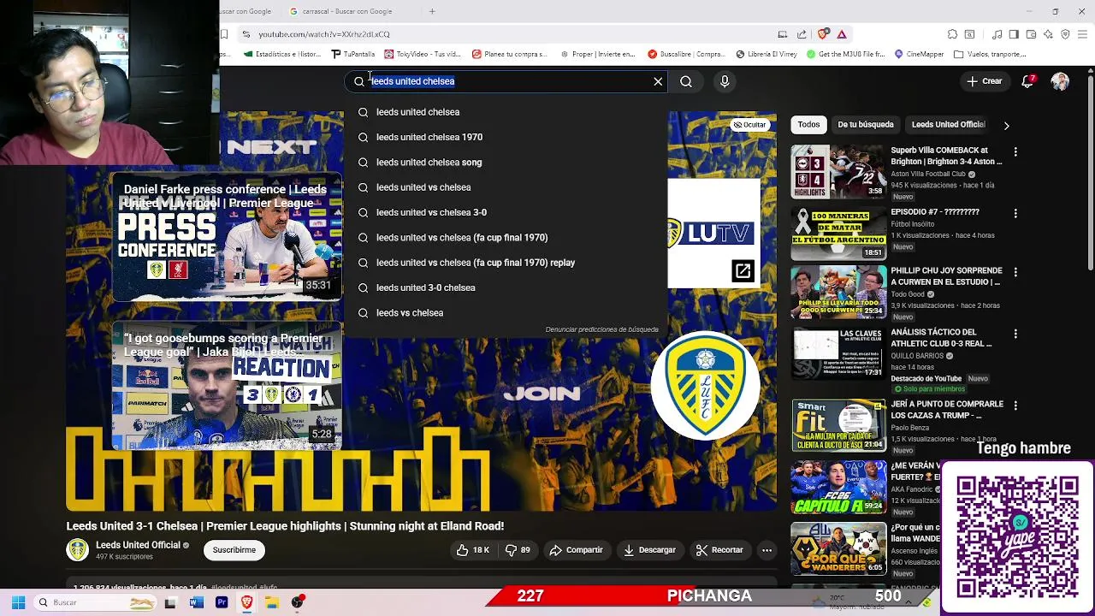Viewport: 1095px width, 616px height.
Task: Click the Brave Shields lion icon
Action: pos(823,34)
